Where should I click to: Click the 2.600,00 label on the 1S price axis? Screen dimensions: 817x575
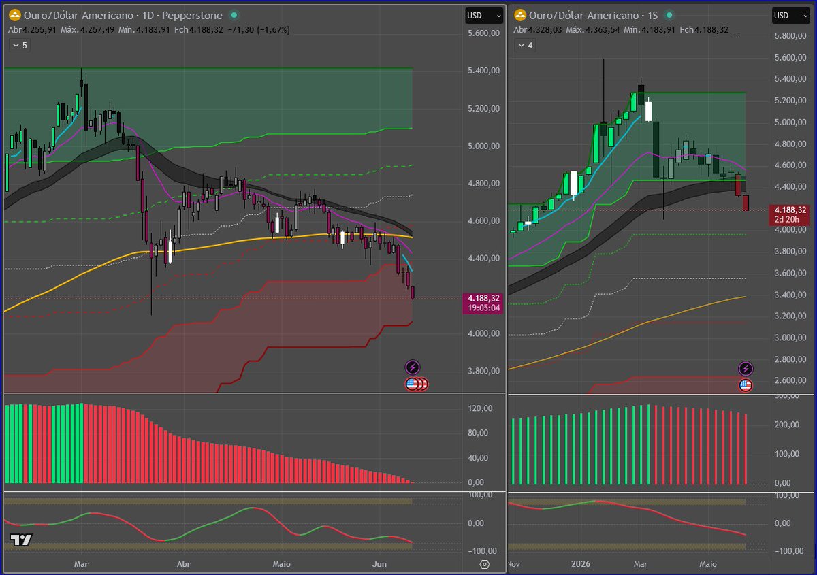789,380
